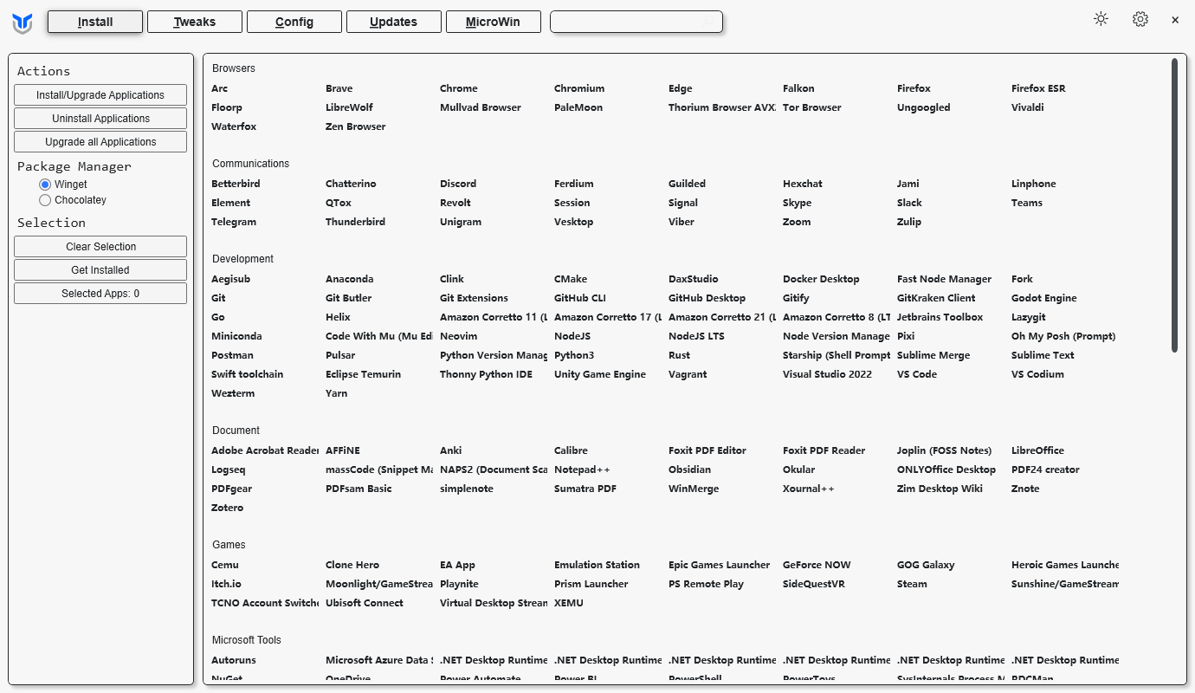The height and width of the screenshot is (693, 1195).
Task: Select Brave in Browsers
Action: (x=339, y=88)
